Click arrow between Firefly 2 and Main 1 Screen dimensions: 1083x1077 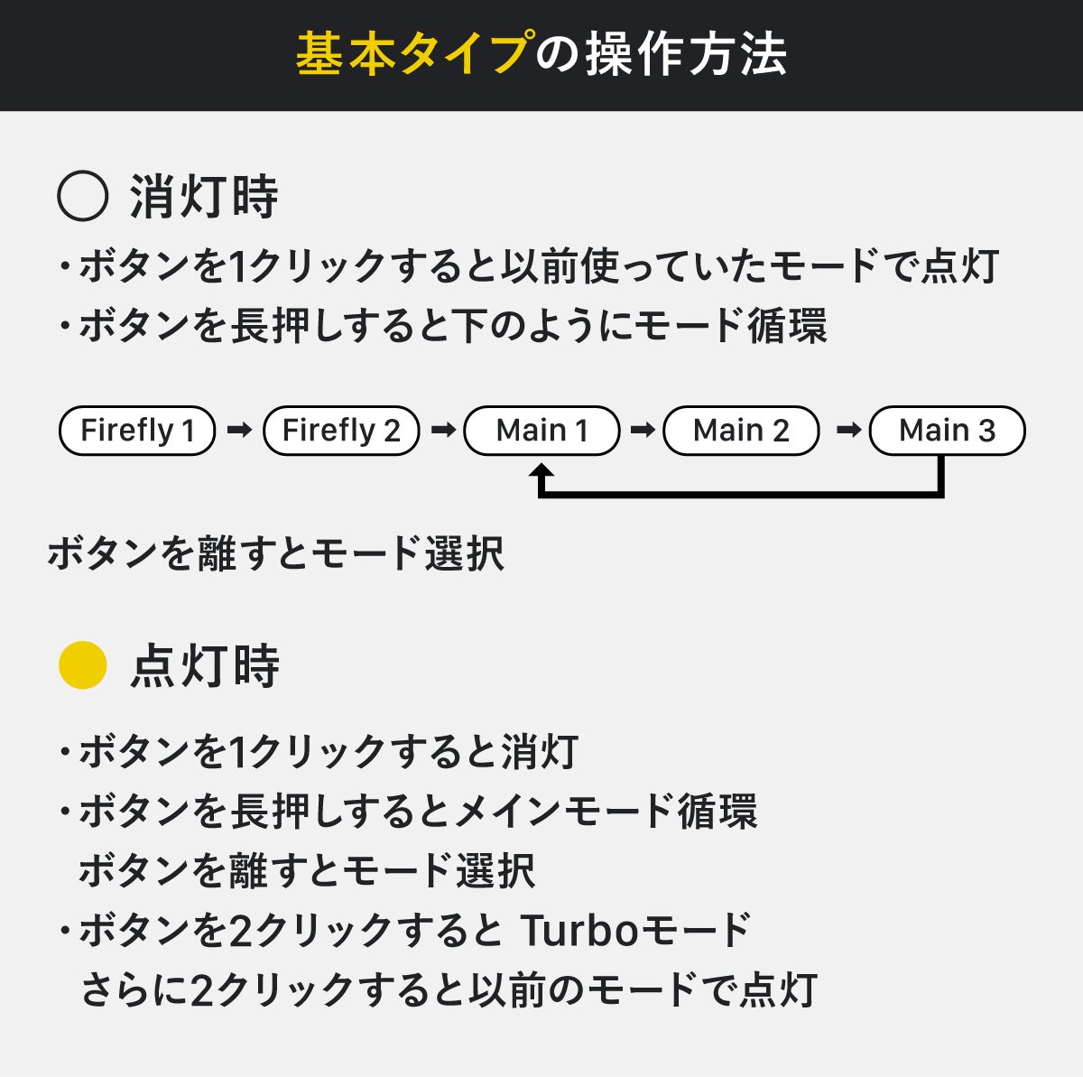click(442, 431)
